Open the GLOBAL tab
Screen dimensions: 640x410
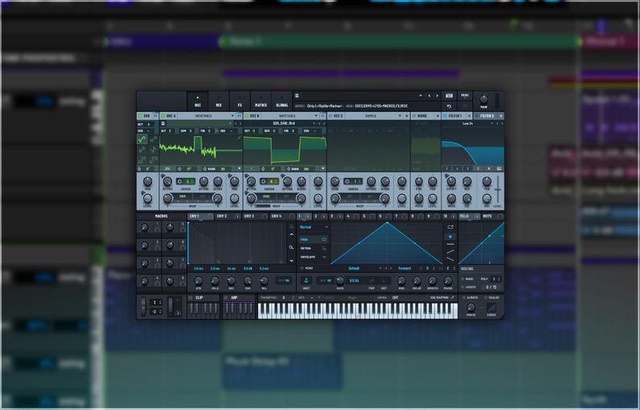click(x=282, y=101)
